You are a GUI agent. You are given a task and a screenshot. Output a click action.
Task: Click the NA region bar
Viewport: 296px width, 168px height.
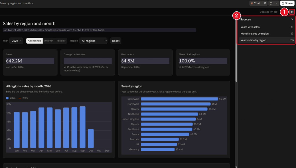tap(159, 144)
